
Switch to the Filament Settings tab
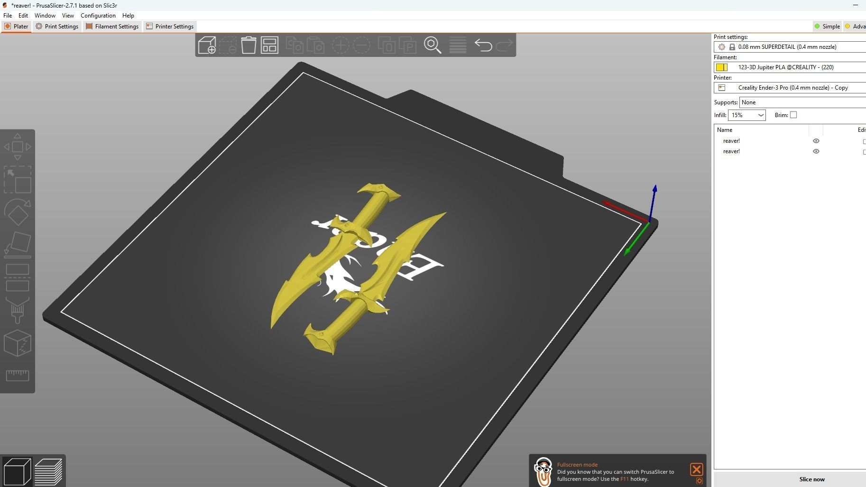tap(112, 27)
